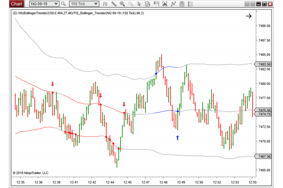Click the blue dot on upper band
Screen dimensions: 283x188
pyautogui.click(x=156, y=74)
